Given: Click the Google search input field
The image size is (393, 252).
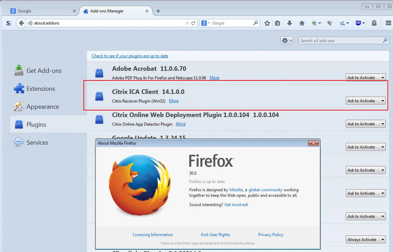Looking at the screenshot, I should click(x=231, y=23).
